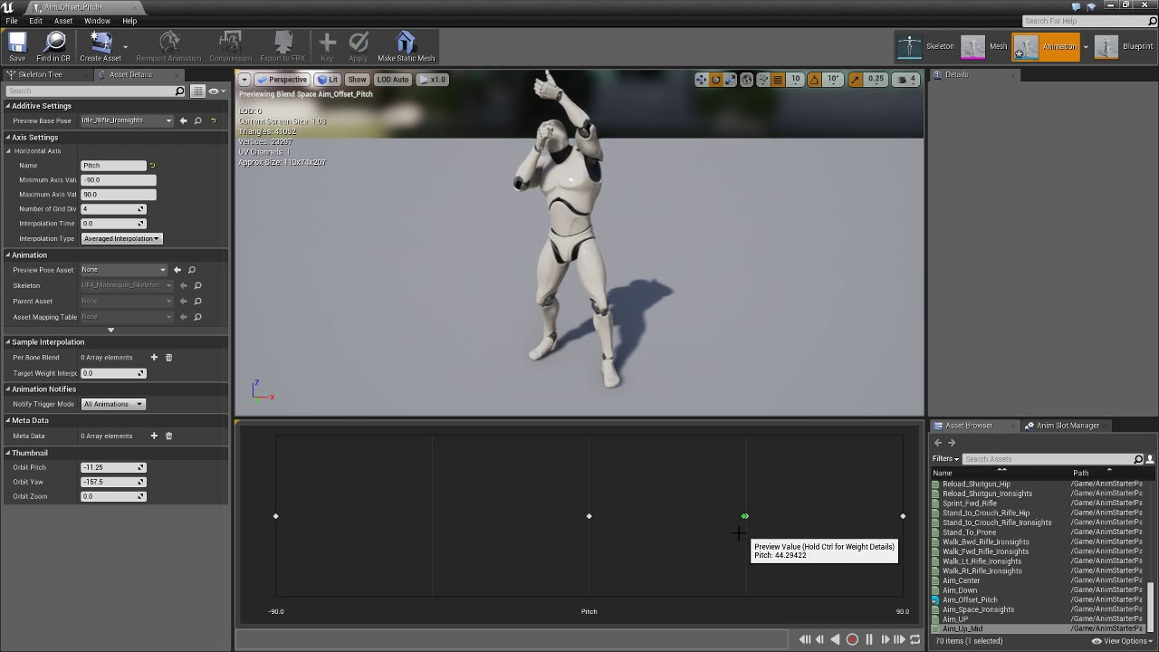Toggle the Lit view mode button

pos(328,80)
